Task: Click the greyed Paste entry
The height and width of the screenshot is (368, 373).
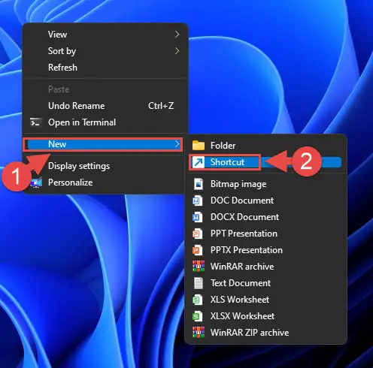Action: click(x=105, y=89)
